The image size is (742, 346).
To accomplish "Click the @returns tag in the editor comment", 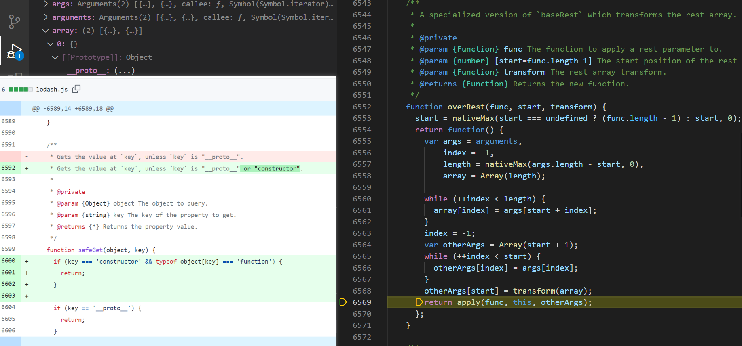I will tap(438, 84).
